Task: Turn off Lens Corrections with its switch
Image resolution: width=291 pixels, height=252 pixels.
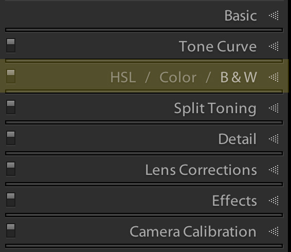Action: point(11,169)
